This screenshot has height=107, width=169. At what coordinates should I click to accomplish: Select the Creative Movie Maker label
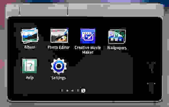(x=88, y=50)
